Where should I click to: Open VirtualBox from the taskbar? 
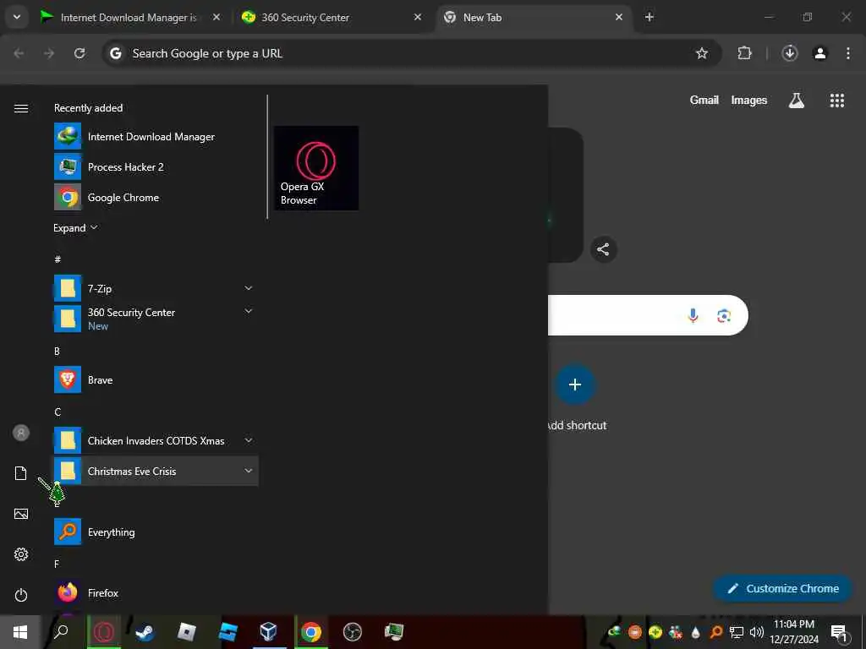coord(268,632)
